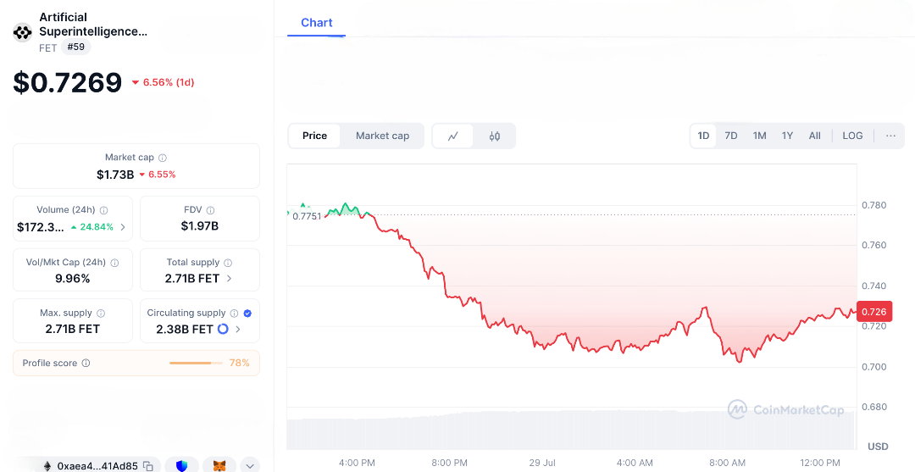Copy the 0xaea4...41Ad85 contract address
The image size is (915, 472).
click(x=148, y=465)
